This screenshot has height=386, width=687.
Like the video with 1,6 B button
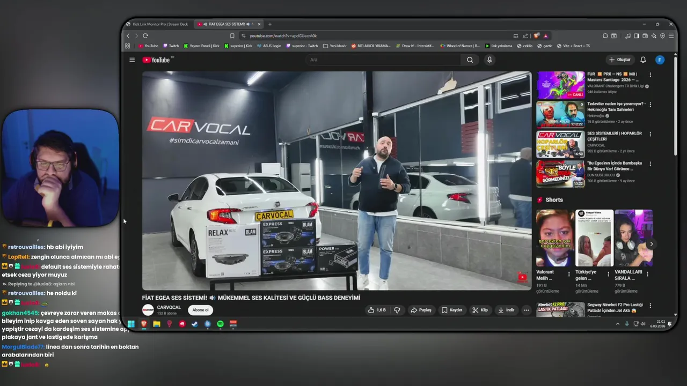tap(377, 310)
